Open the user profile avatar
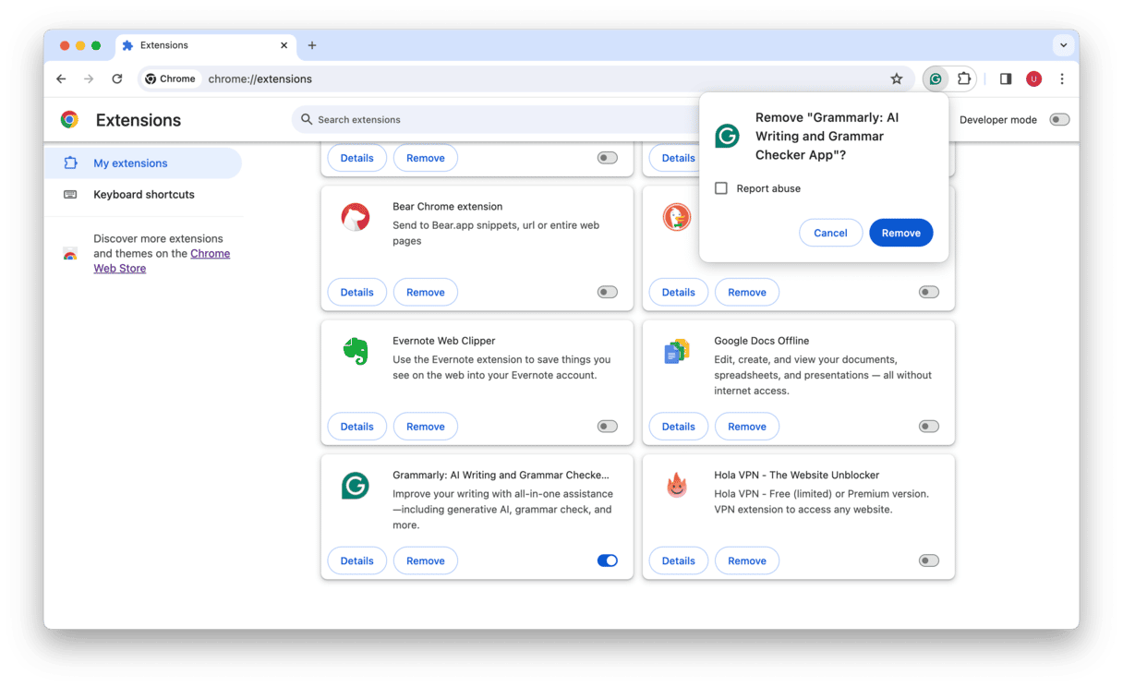Screen dimensions: 1123x687 [x=1033, y=79]
